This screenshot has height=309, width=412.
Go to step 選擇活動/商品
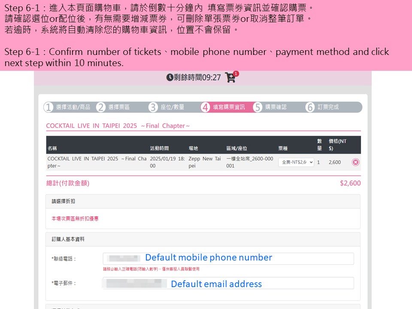click(73, 107)
